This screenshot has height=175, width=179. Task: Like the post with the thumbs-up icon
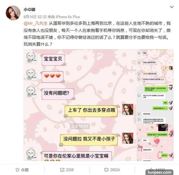[151, 169]
